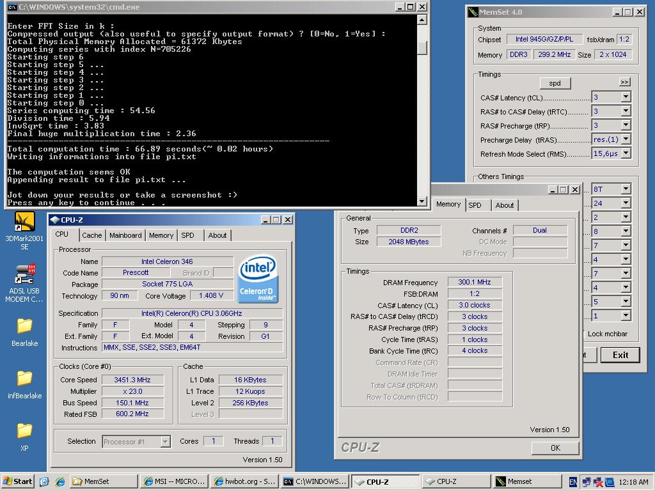Click the >> expand button in MemSet
The width and height of the screenshot is (655, 491).
(624, 82)
